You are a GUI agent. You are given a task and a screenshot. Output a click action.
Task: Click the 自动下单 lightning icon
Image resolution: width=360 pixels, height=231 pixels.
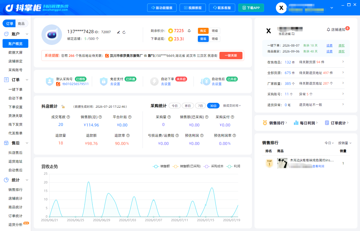point(154,81)
